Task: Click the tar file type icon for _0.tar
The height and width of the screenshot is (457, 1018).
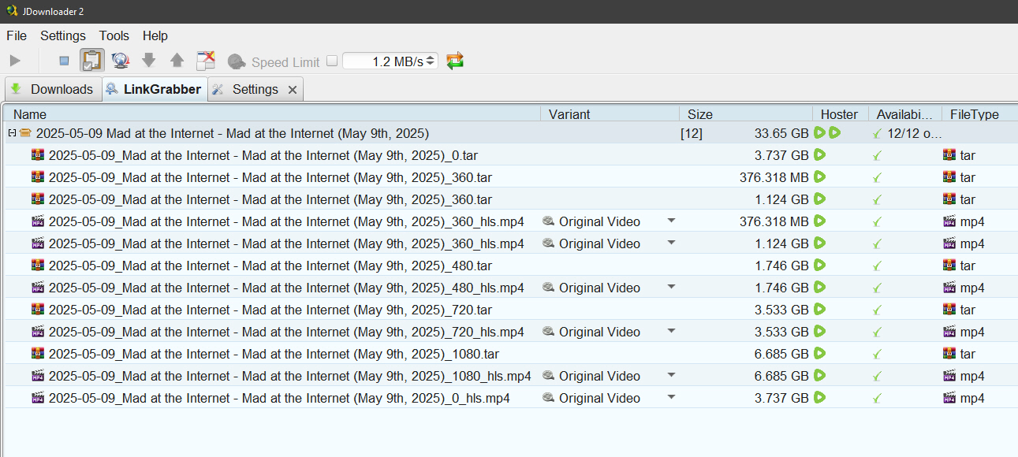Action: coord(949,155)
